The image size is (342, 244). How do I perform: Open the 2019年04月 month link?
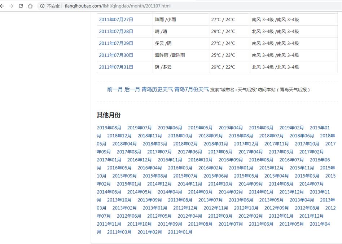click(231, 128)
